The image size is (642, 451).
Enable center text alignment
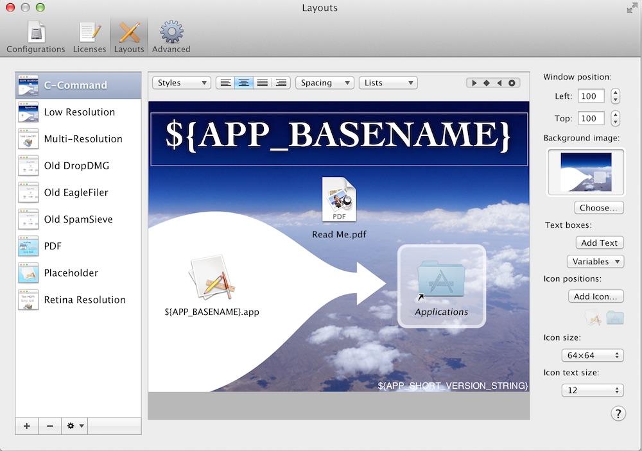pos(243,83)
